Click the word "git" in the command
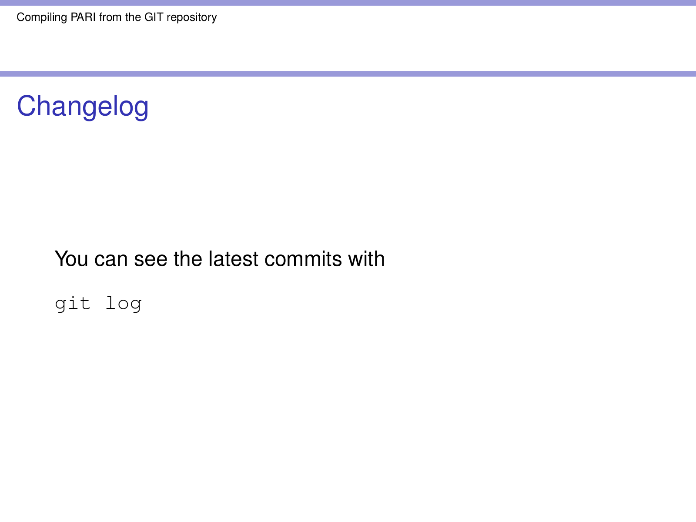This screenshot has width=696, height=522. point(73,304)
